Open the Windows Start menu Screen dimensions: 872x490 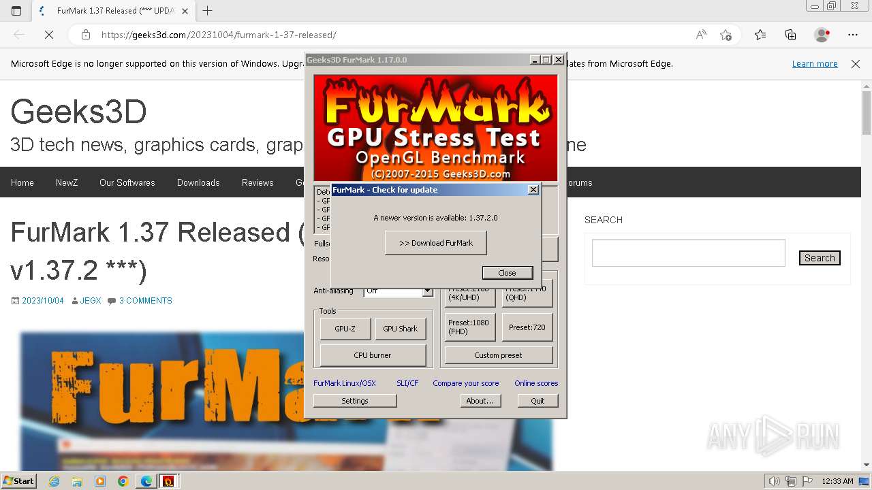18,480
